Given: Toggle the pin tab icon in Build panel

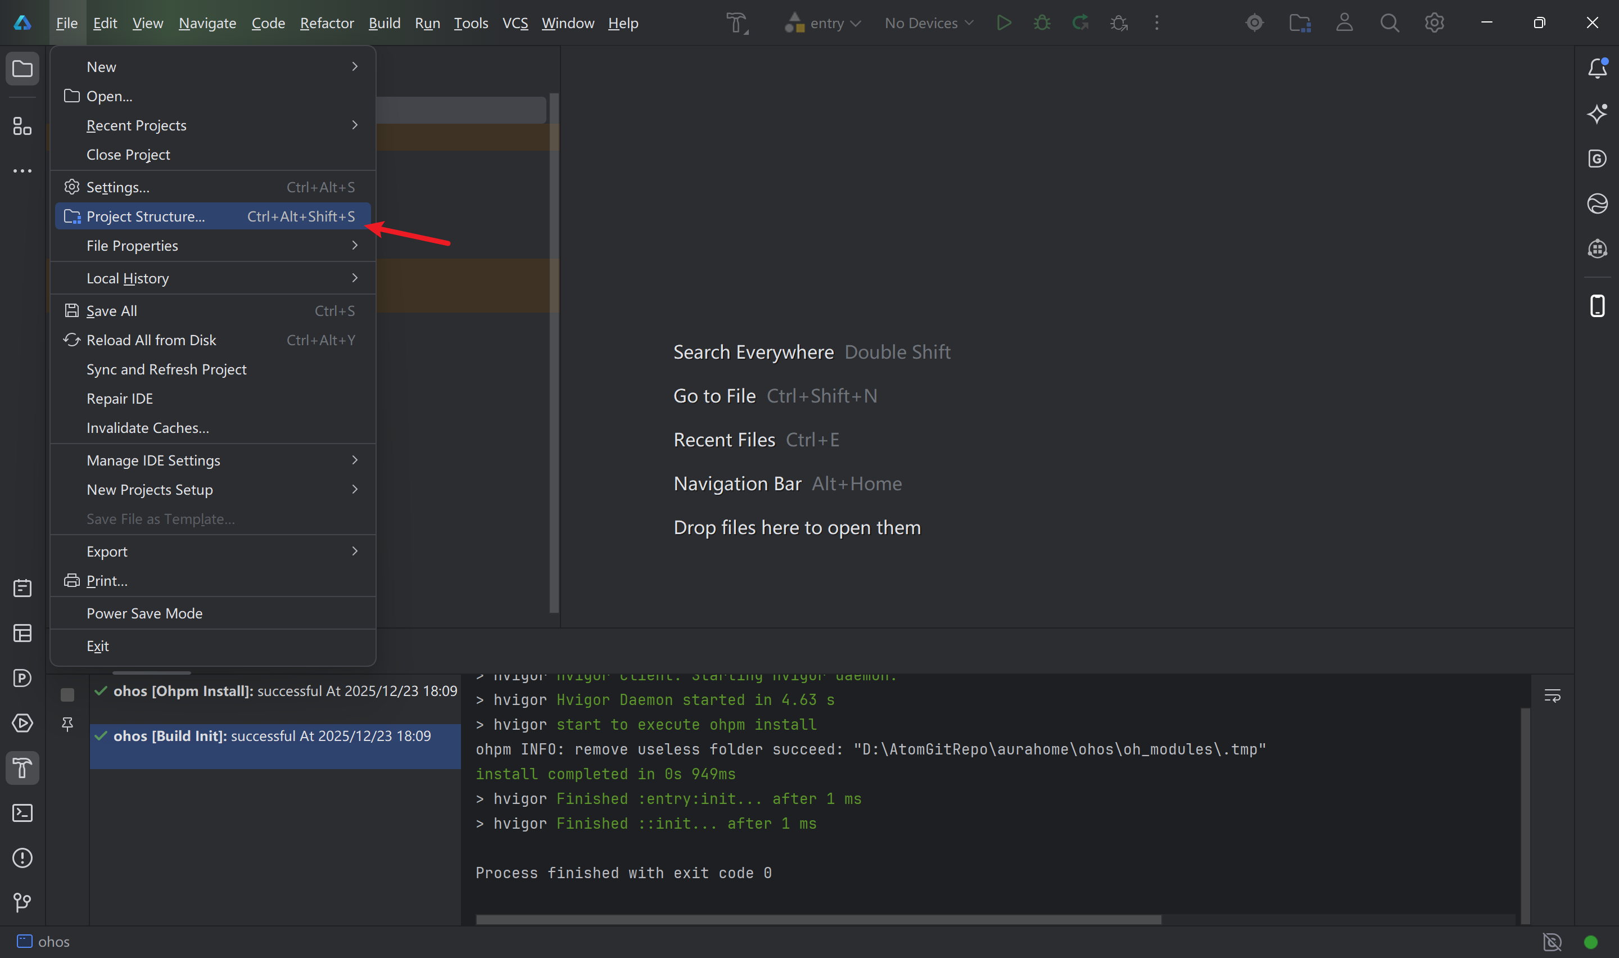Looking at the screenshot, I should (x=67, y=724).
